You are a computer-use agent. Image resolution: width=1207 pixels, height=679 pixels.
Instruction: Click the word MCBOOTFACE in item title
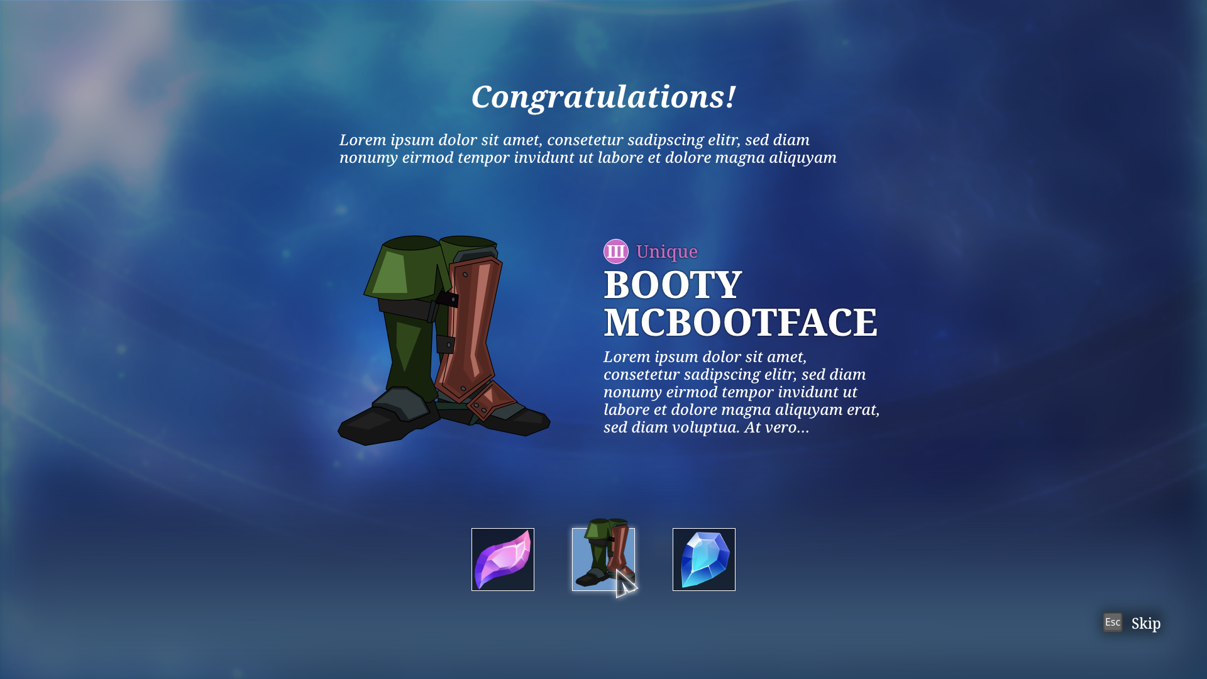coord(741,322)
